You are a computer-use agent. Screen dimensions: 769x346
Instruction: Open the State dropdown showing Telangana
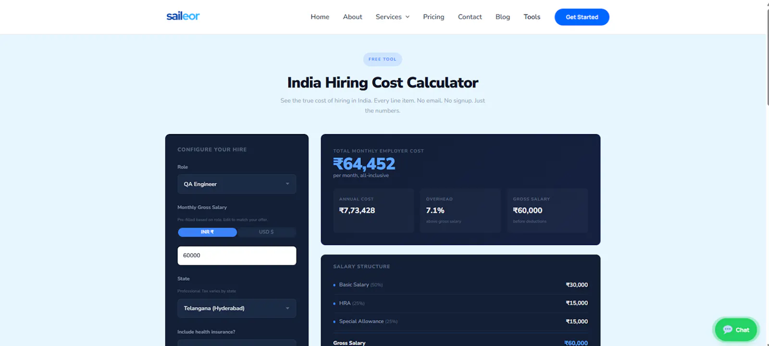pos(236,309)
